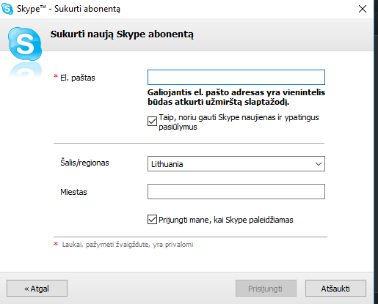Click the 'Miestas' field label

click(73, 192)
